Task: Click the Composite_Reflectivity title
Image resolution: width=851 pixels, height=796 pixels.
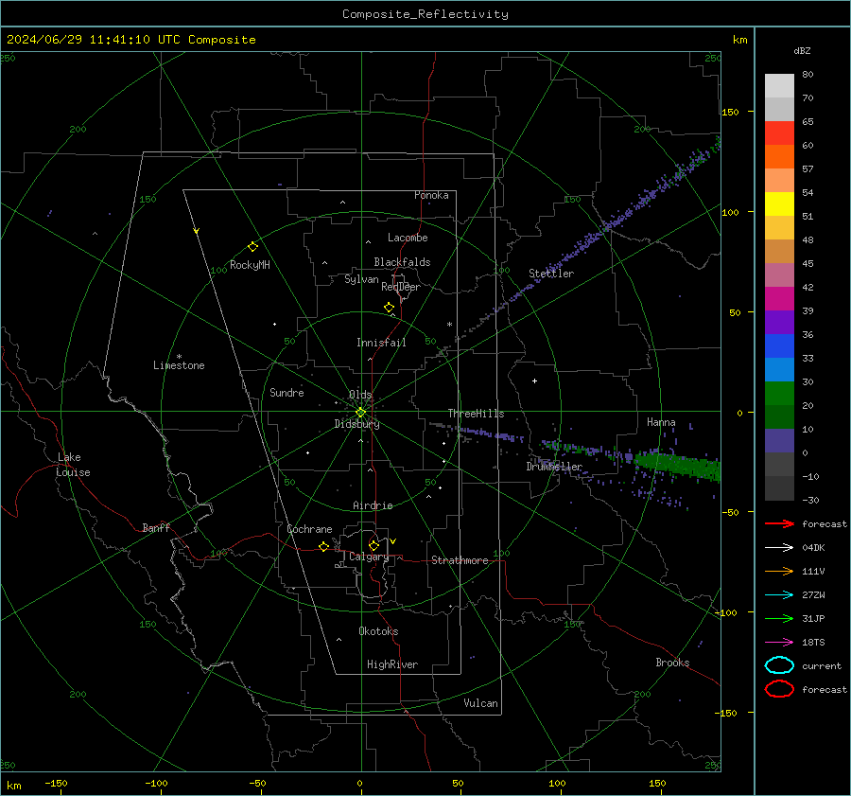Action: 425,14
